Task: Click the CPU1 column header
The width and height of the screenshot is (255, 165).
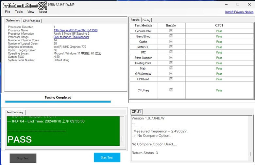Action: pyautogui.click(x=219, y=26)
